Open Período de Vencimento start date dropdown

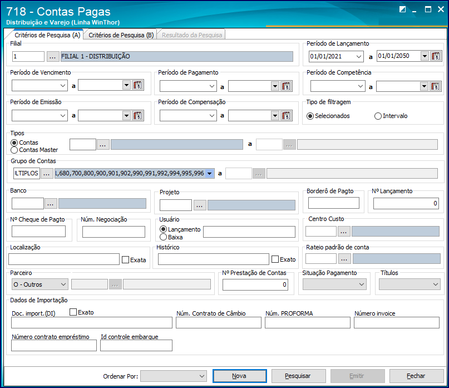[63, 85]
